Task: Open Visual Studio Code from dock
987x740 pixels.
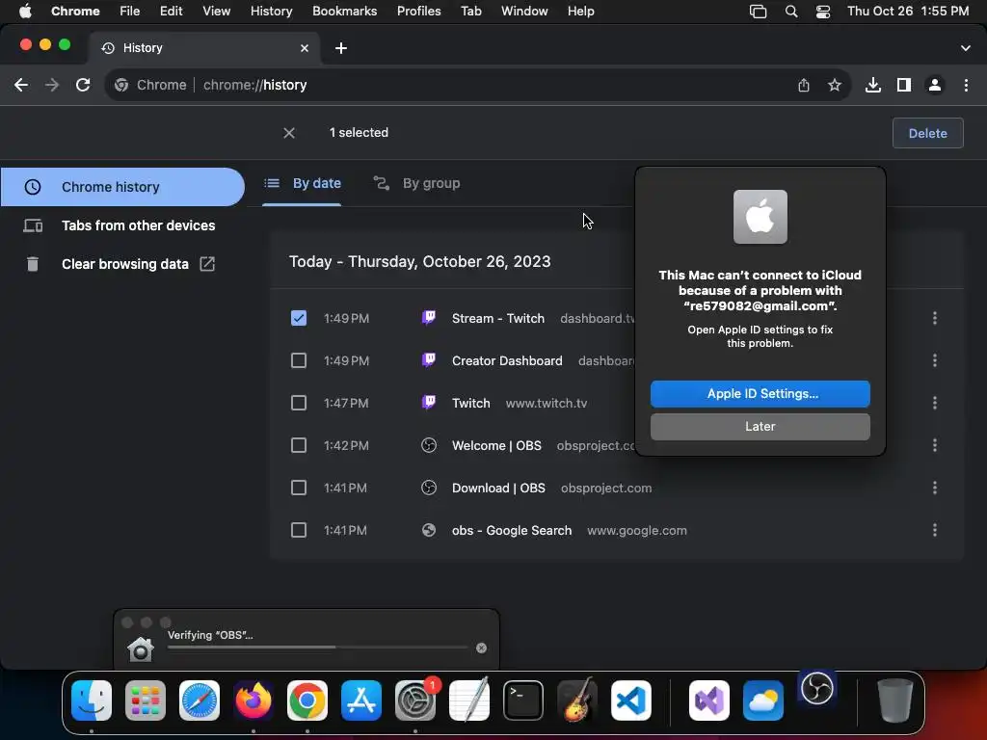Action: point(631,700)
